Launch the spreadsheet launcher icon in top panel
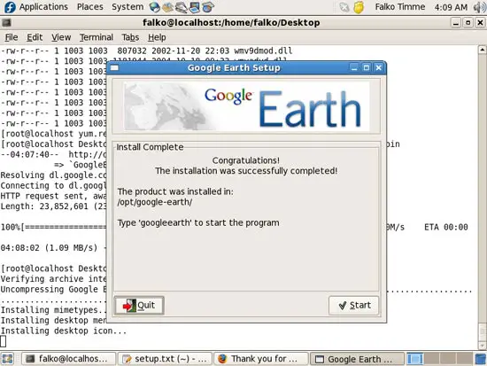 point(208,7)
